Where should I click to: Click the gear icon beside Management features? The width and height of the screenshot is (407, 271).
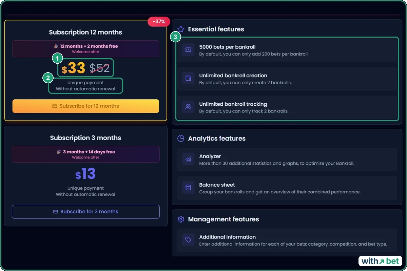181,219
